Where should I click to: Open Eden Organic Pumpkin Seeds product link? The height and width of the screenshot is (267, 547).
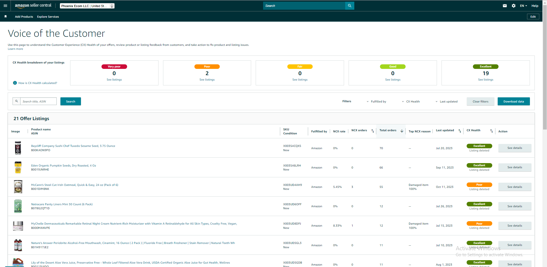[x=64, y=165]
